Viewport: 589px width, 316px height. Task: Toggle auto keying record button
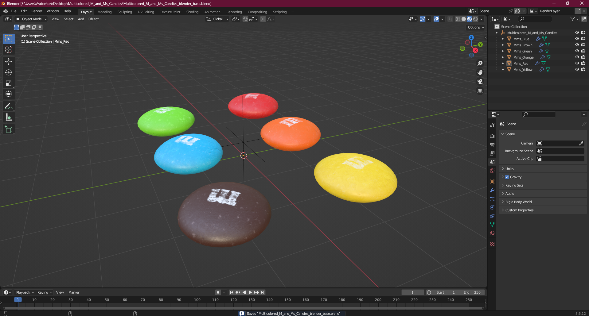tap(218, 292)
